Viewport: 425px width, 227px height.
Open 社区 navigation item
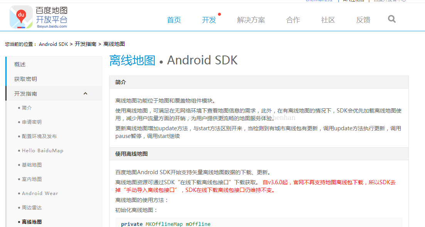328,20
